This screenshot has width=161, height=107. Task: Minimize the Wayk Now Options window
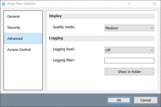[129, 4]
